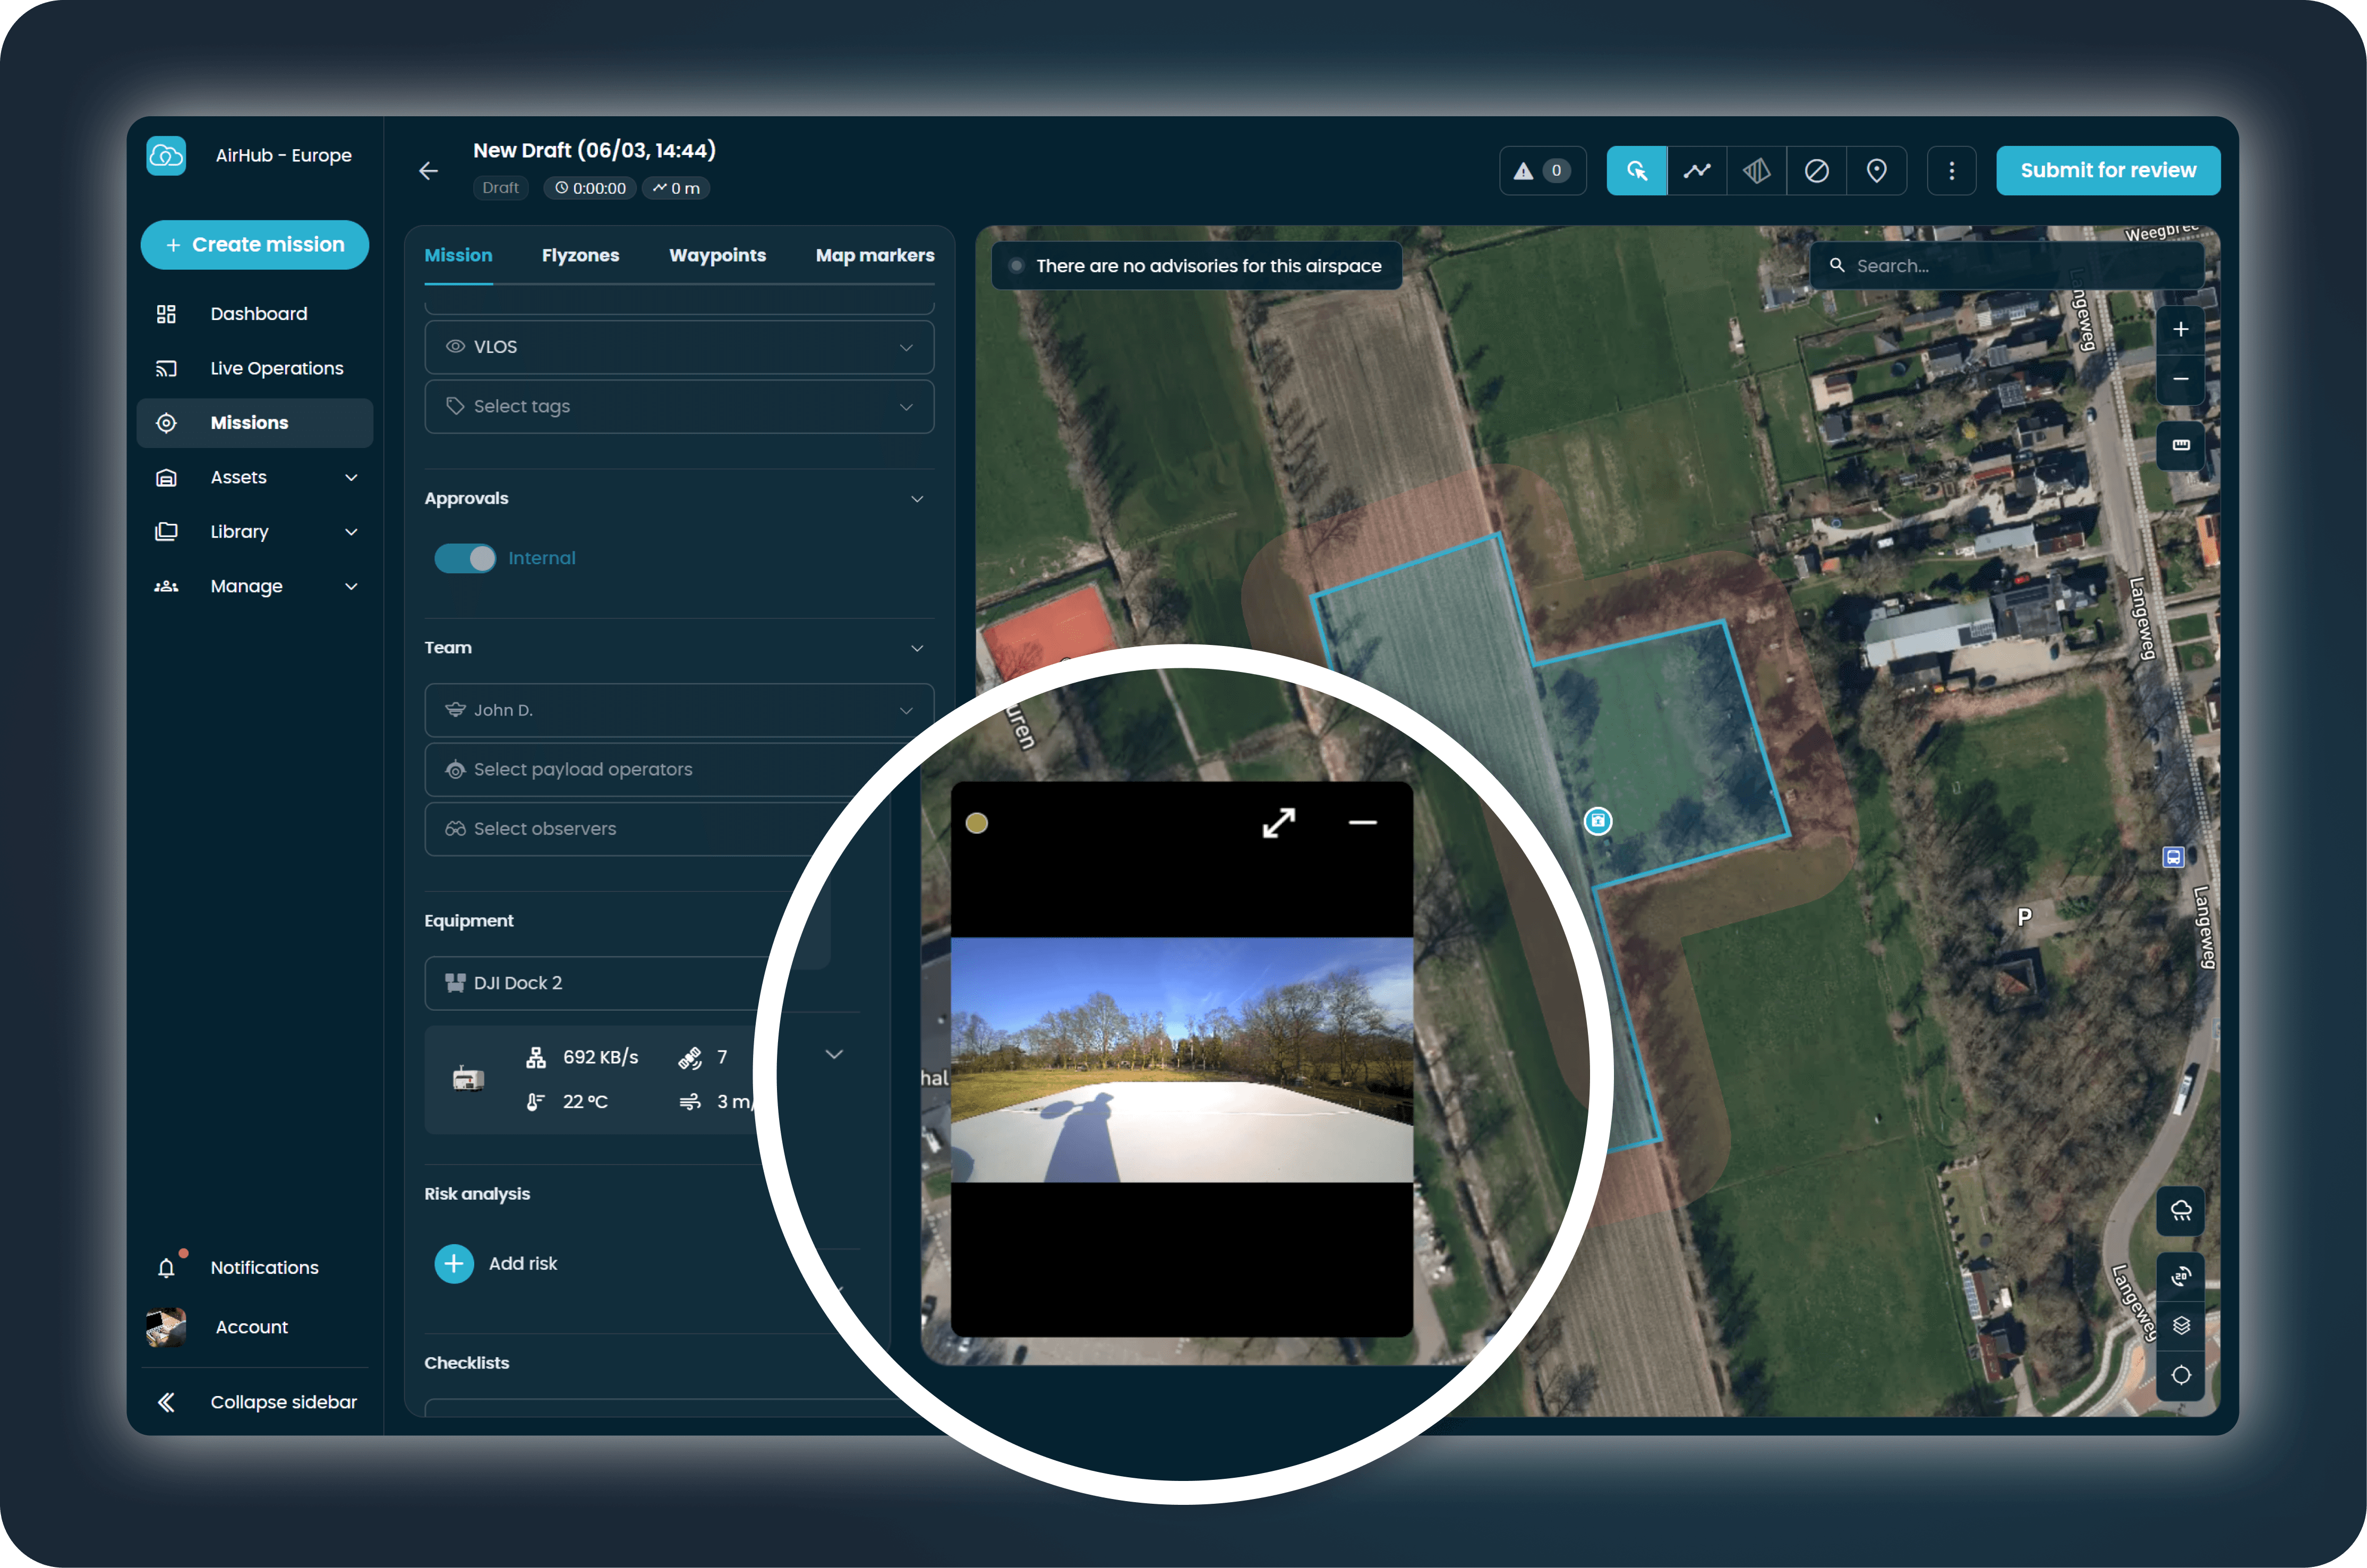
Task: Click the Create mission button
Action: pos(255,245)
